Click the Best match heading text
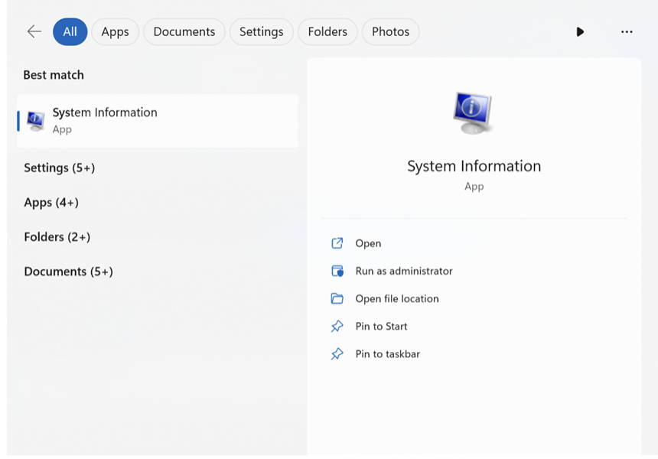 54,75
